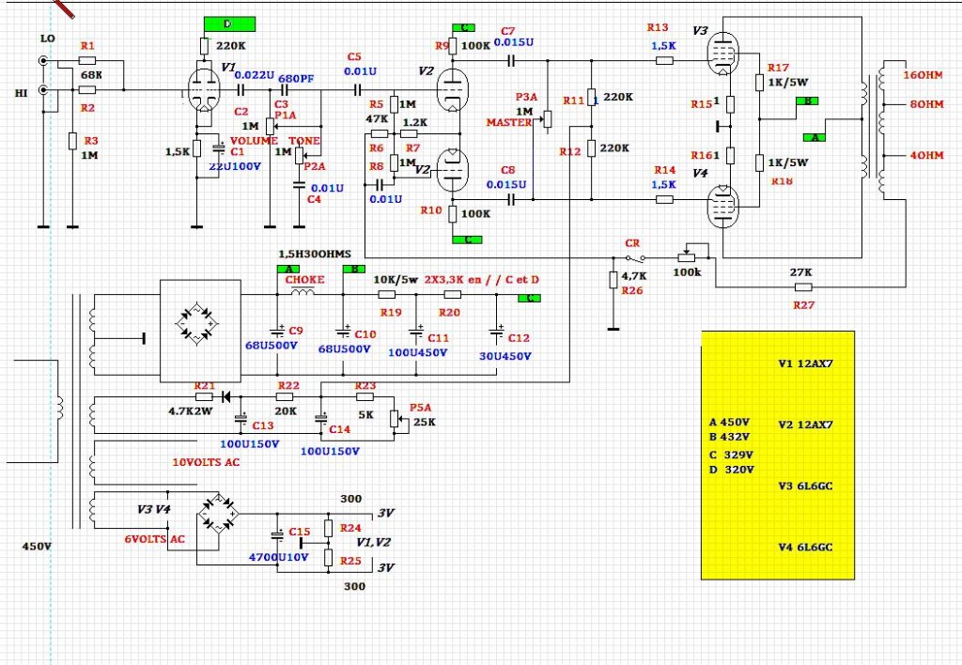Image resolution: width=962 pixels, height=665 pixels.
Task: Click the C15 4700U10V capacitor
Action: pos(277,535)
